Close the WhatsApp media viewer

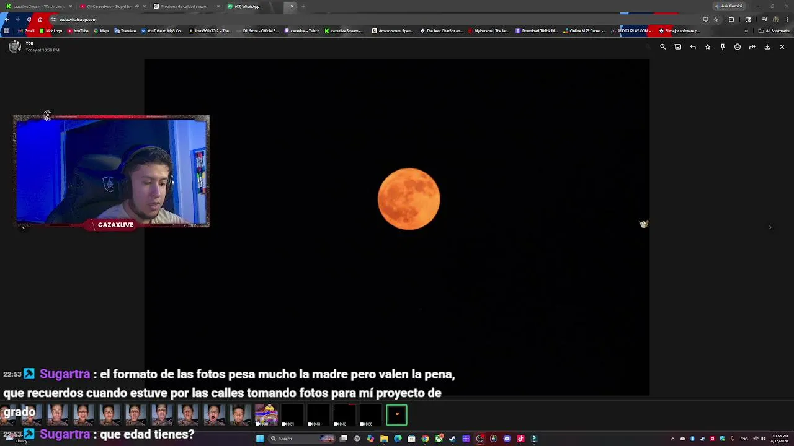782,47
